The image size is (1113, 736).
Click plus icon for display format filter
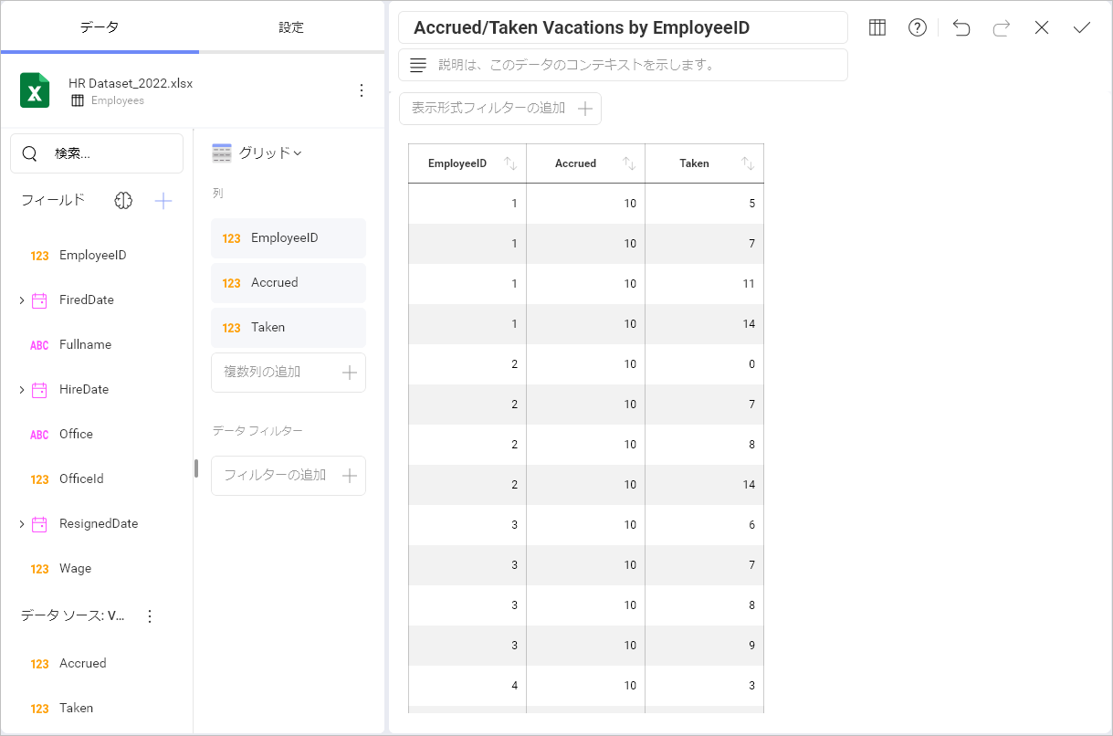click(x=585, y=109)
